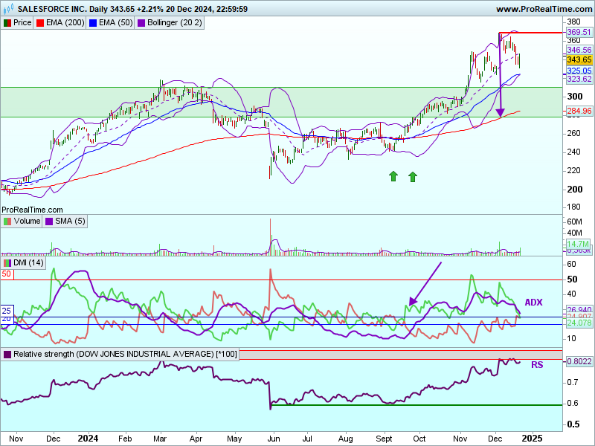Select the Volume panel label

28,222
